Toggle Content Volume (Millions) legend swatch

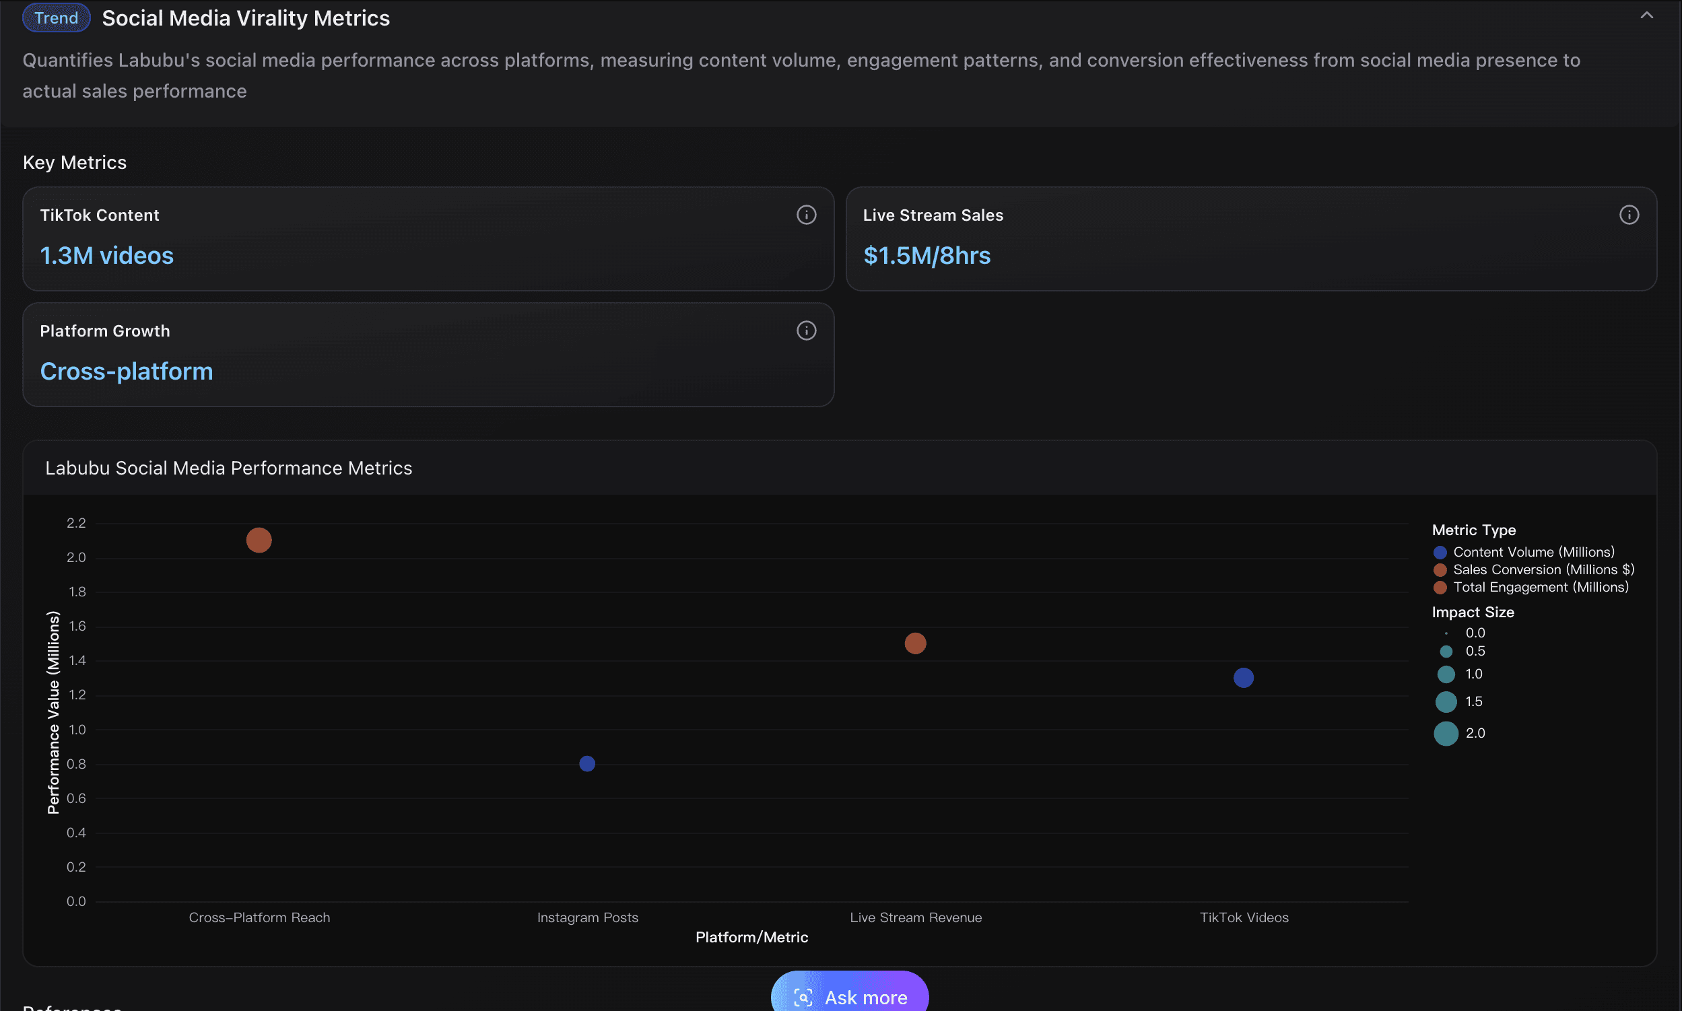1440,553
